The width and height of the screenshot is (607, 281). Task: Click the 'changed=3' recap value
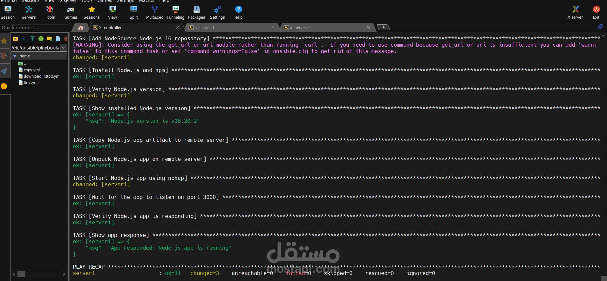pyautogui.click(x=205, y=273)
